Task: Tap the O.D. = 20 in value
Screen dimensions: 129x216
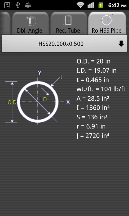Action: (x=94, y=61)
